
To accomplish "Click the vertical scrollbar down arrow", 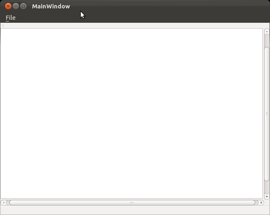I will tap(267, 196).
